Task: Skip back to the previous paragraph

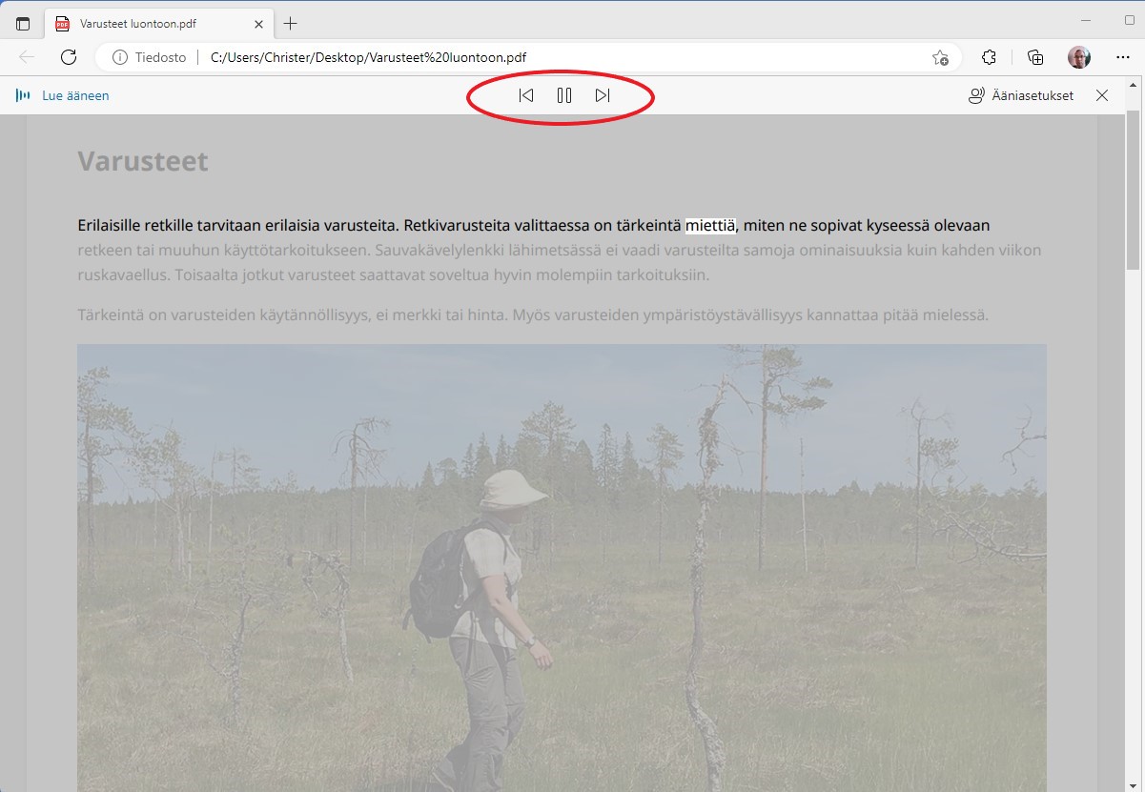Action: [x=525, y=95]
